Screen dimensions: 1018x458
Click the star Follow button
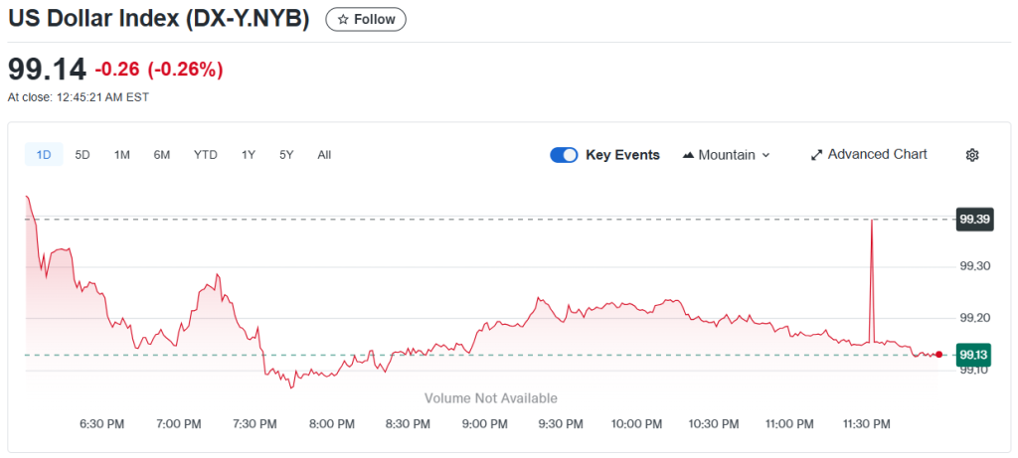click(x=365, y=19)
